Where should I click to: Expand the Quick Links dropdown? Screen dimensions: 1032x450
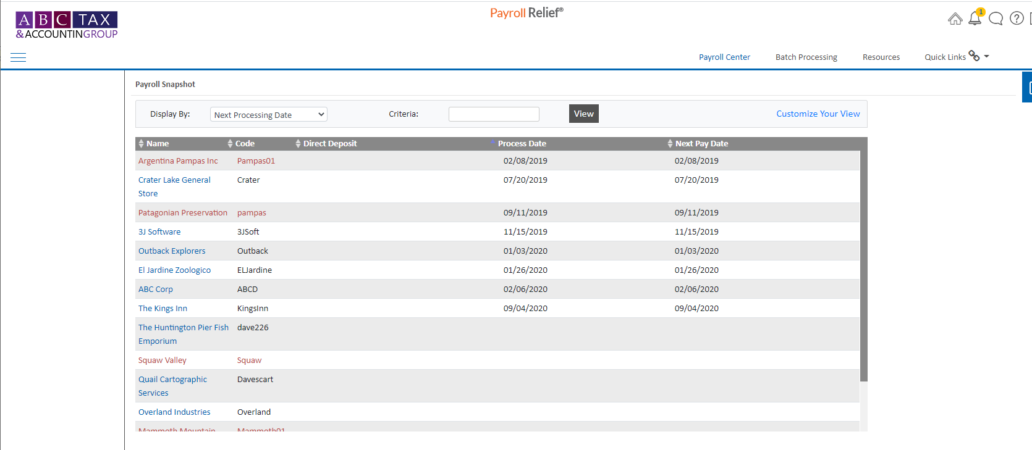pos(956,57)
